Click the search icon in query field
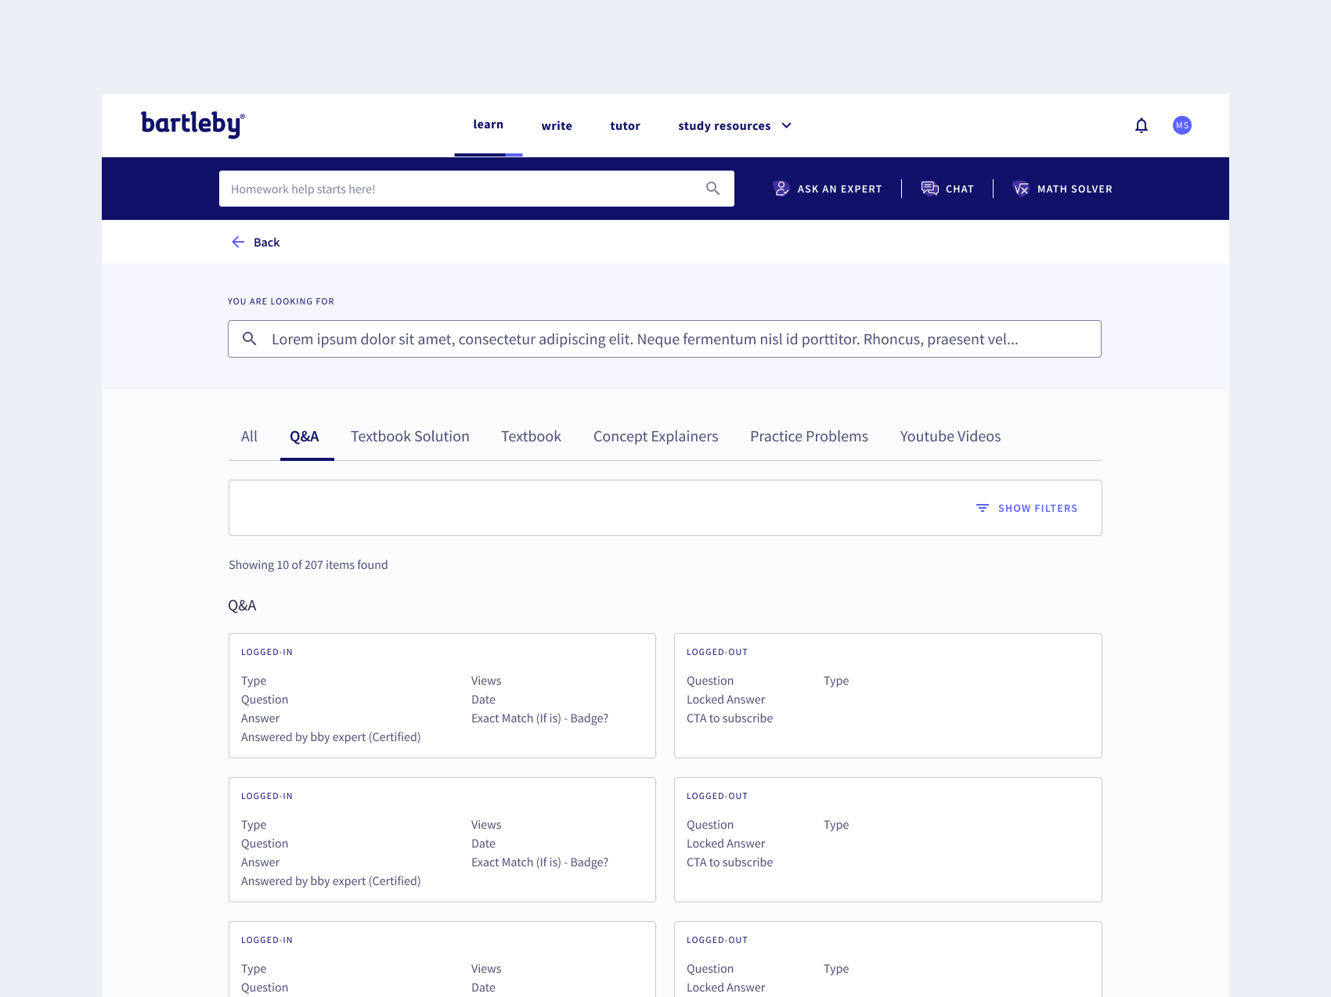This screenshot has width=1331, height=997. point(249,339)
